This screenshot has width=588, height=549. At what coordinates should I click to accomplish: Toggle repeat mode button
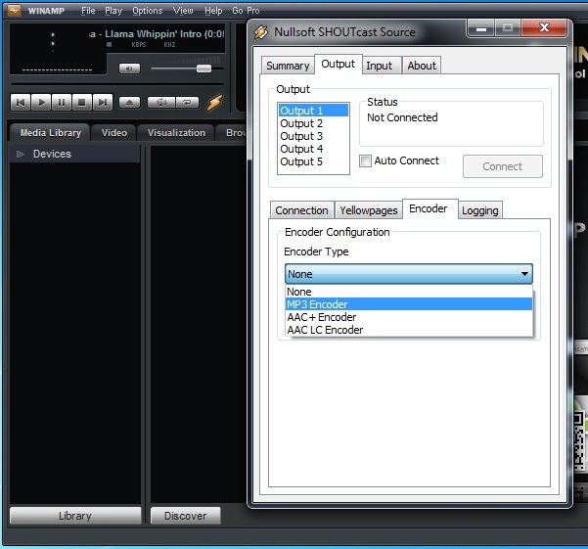tap(187, 103)
